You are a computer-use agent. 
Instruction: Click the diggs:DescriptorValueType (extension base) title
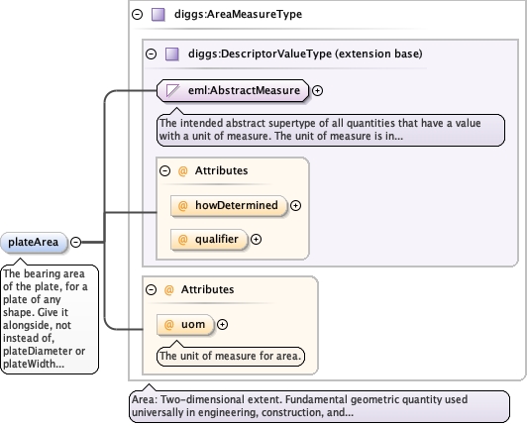[x=305, y=53]
